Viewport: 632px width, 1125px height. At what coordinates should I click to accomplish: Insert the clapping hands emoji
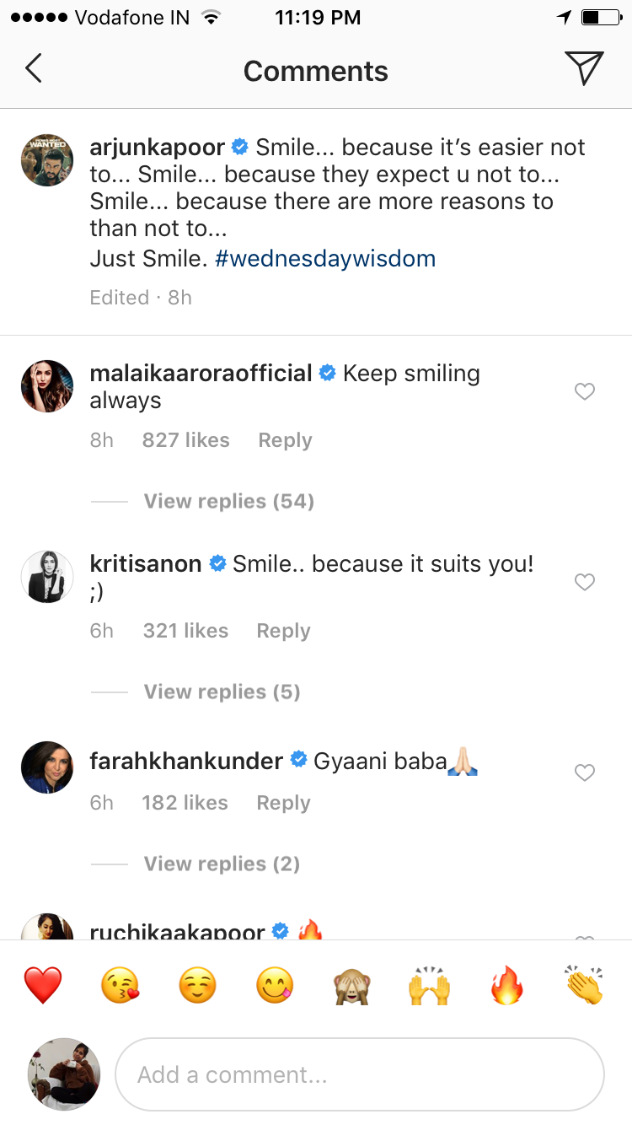[x=584, y=985]
